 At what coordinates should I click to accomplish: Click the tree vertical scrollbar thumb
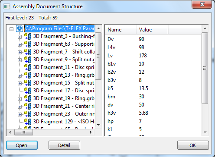coord(98,56)
